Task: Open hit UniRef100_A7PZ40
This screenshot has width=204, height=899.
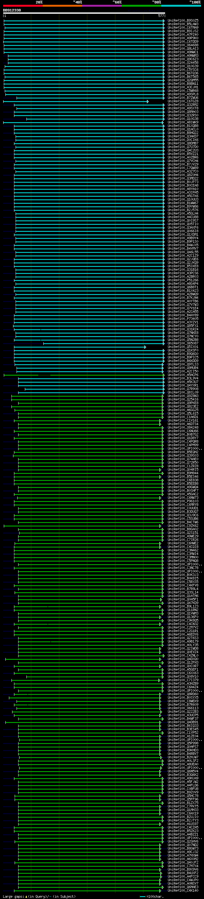Action: [x=183, y=34]
